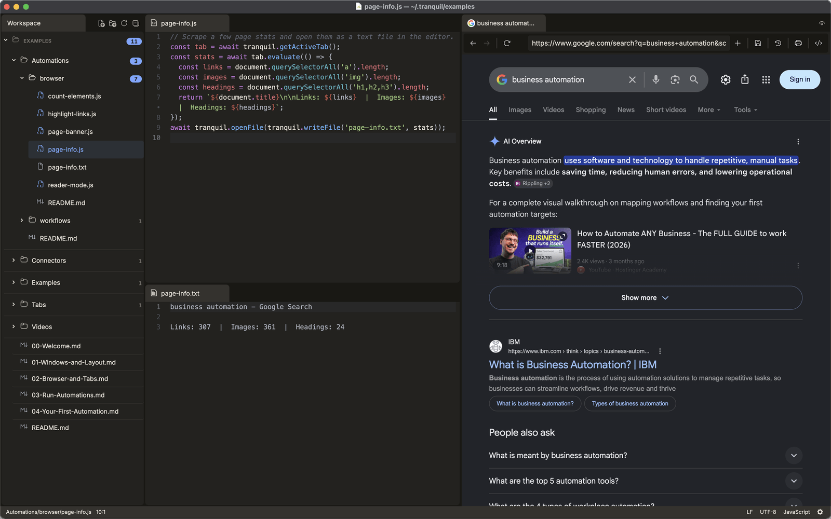Collapse all folders in Workspace panel
This screenshot has width=831, height=519.
pos(136,23)
